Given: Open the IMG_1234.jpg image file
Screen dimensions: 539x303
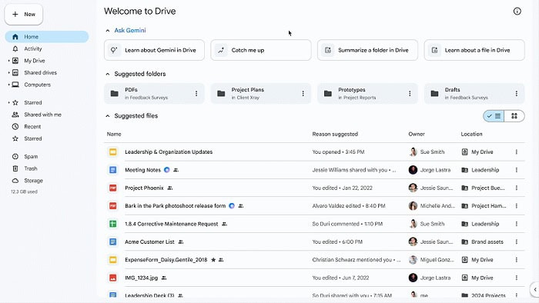Looking at the screenshot, I should tap(141, 278).
